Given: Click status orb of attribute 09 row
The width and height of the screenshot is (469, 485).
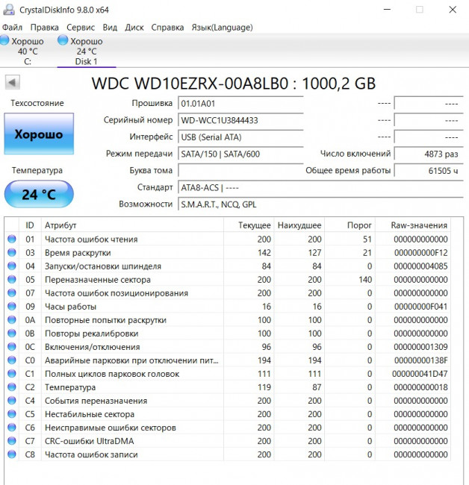Looking at the screenshot, I should 12,306.
